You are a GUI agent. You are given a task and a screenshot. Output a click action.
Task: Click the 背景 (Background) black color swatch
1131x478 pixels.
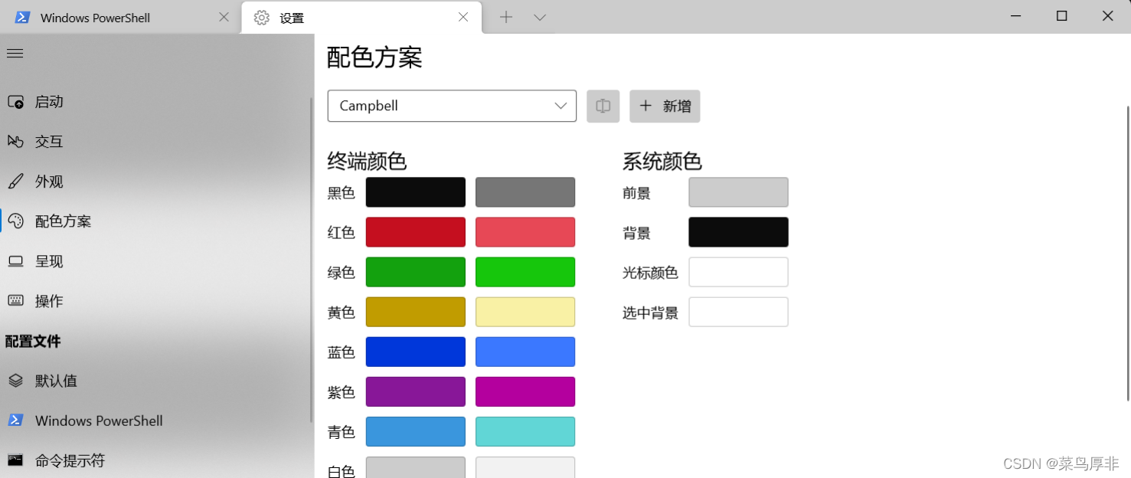point(737,231)
